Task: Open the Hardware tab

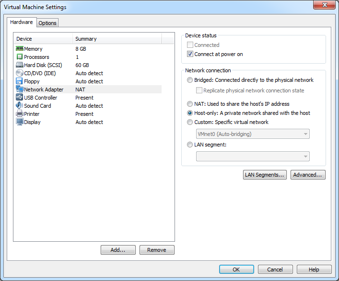Action: pyautogui.click(x=22, y=22)
